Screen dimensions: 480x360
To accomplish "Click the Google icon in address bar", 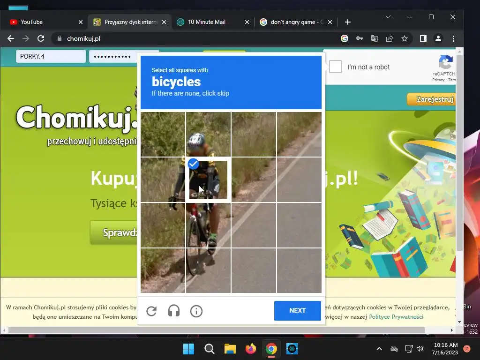I will click(x=345, y=38).
